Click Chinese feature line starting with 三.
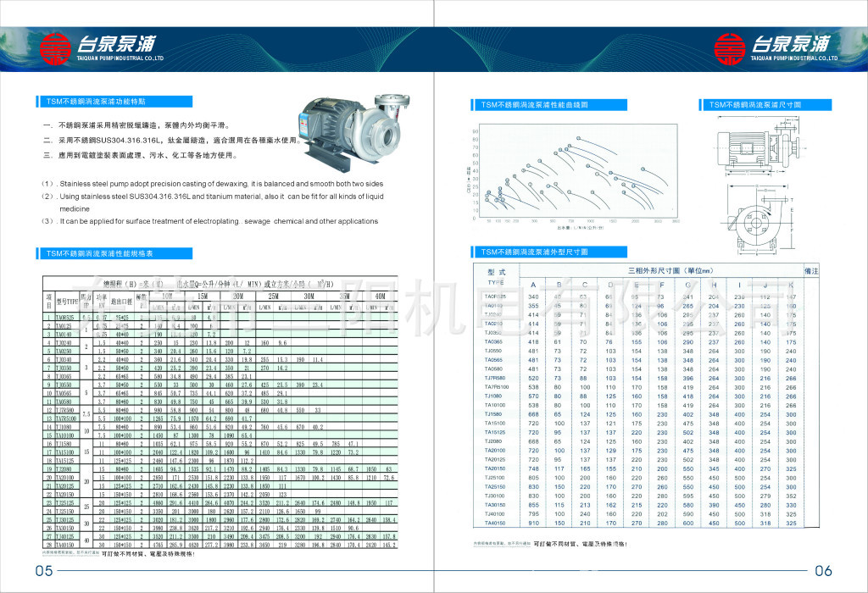868x593 pixels. point(140,155)
